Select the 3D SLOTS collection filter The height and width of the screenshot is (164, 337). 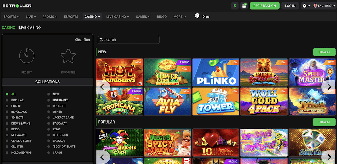(15, 118)
